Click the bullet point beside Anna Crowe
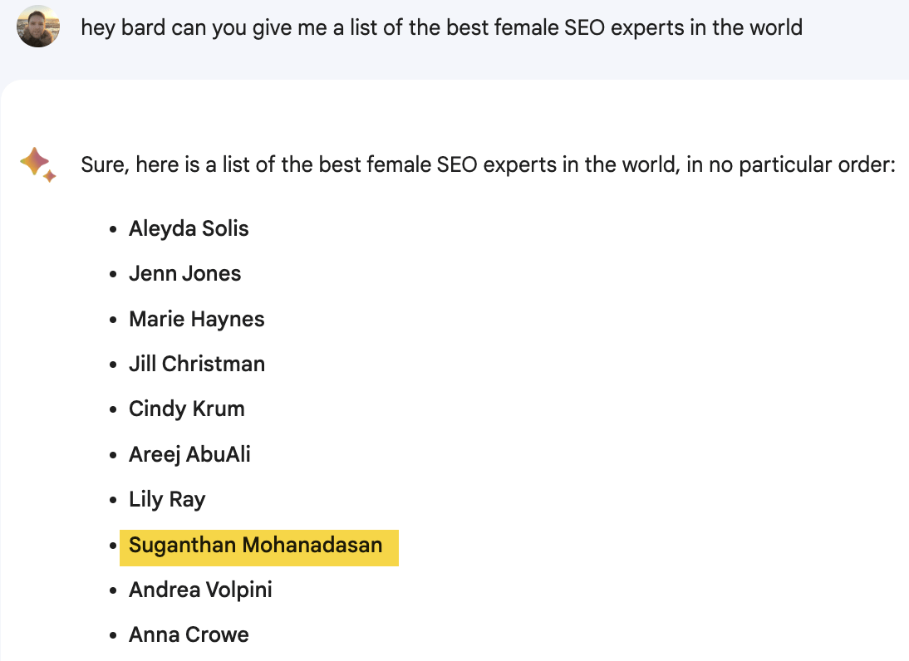This screenshot has height=661, width=909. click(112, 634)
